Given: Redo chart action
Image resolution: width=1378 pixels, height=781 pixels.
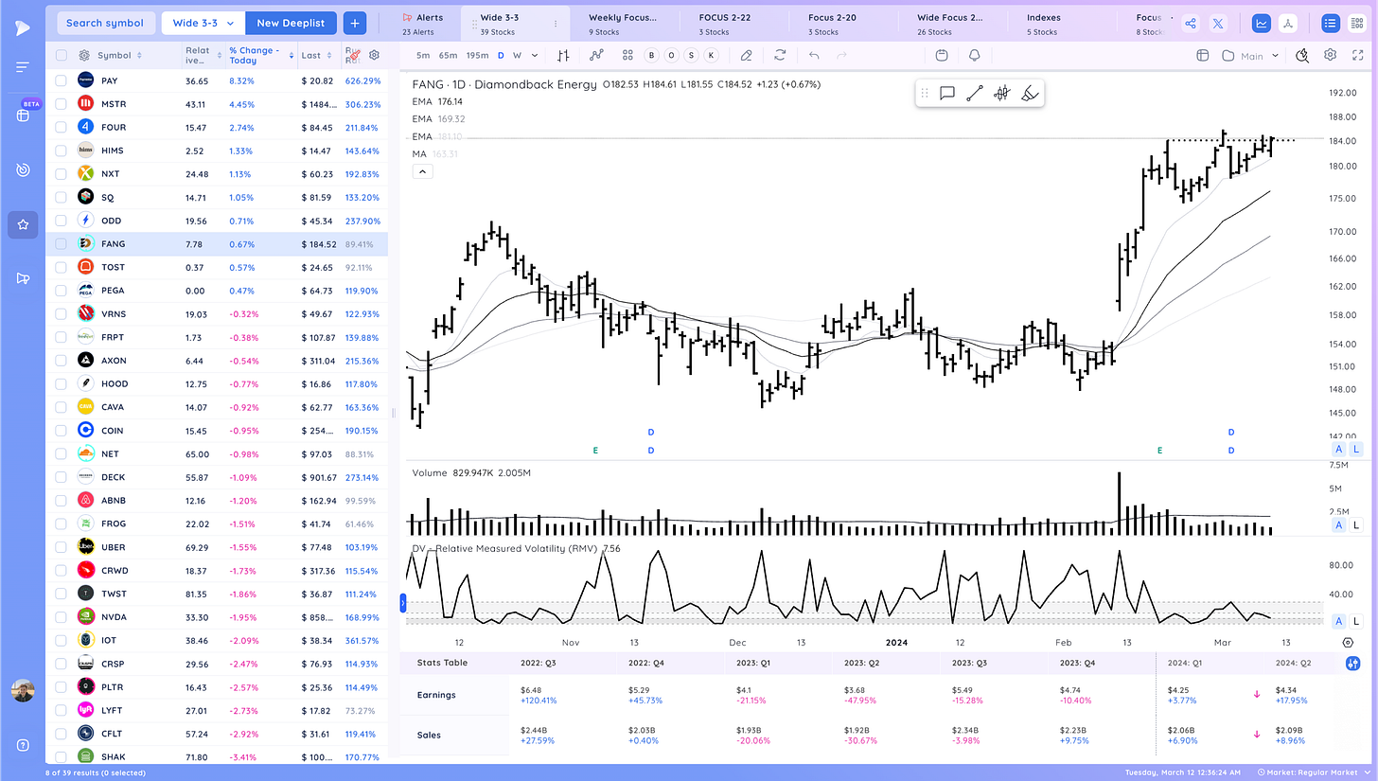Looking at the screenshot, I should pyautogui.click(x=841, y=56).
